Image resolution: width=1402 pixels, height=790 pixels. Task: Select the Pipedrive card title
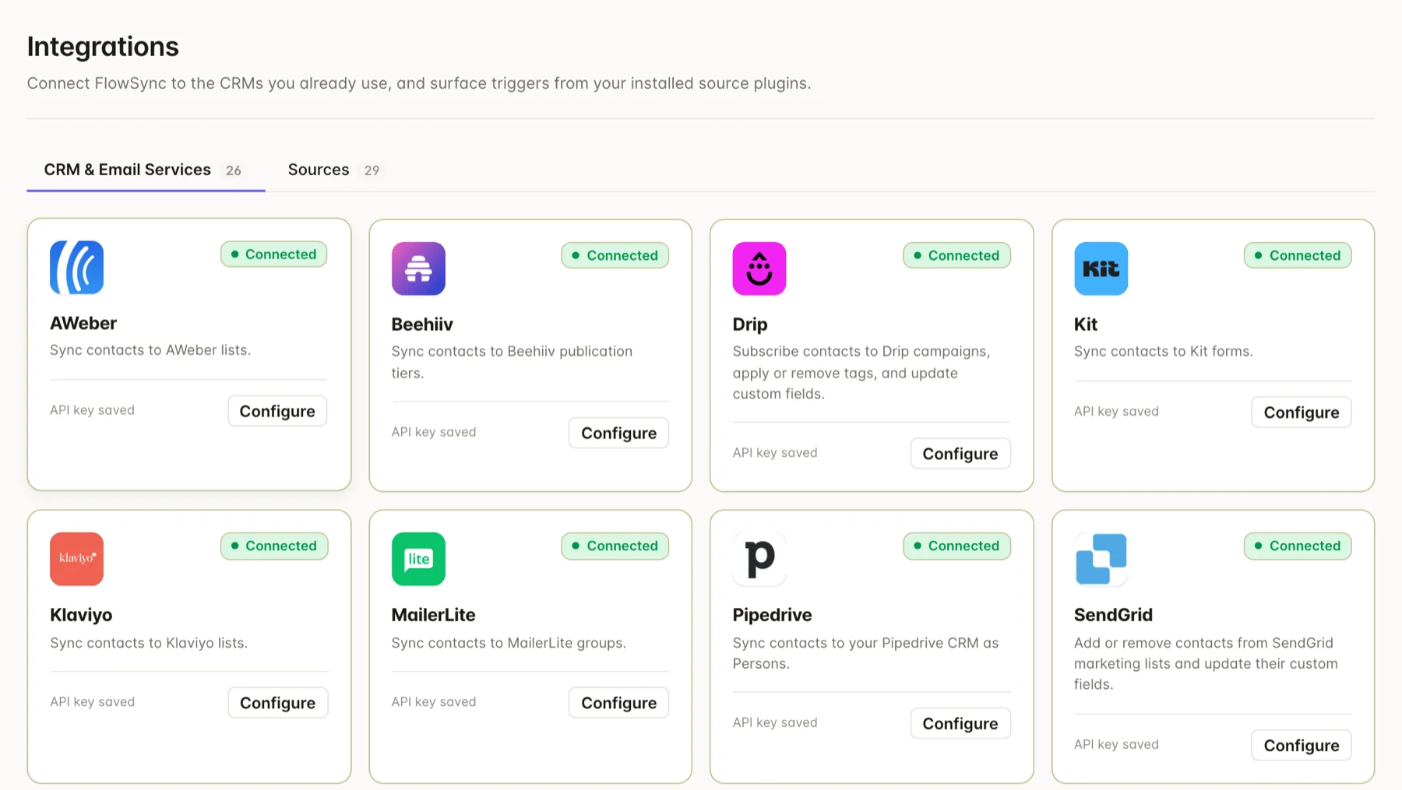pyautogui.click(x=772, y=615)
